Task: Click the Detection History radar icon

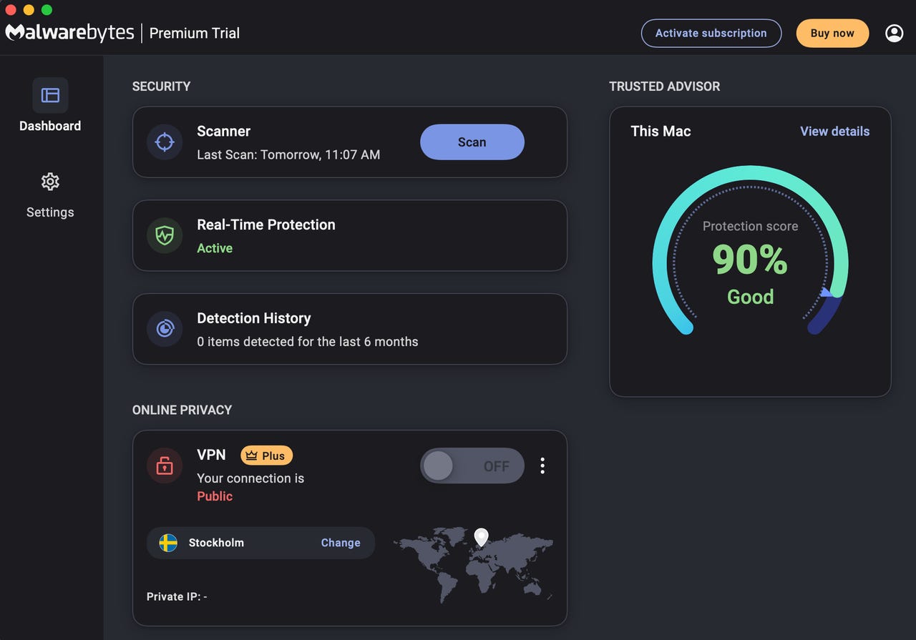Action: pyautogui.click(x=165, y=329)
